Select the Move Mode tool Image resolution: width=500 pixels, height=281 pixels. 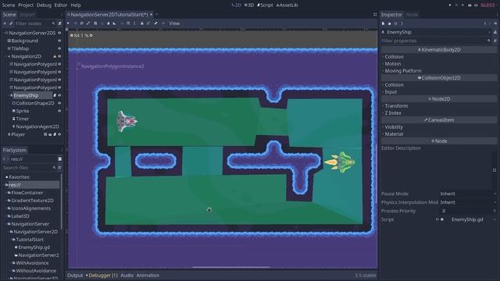click(76, 23)
